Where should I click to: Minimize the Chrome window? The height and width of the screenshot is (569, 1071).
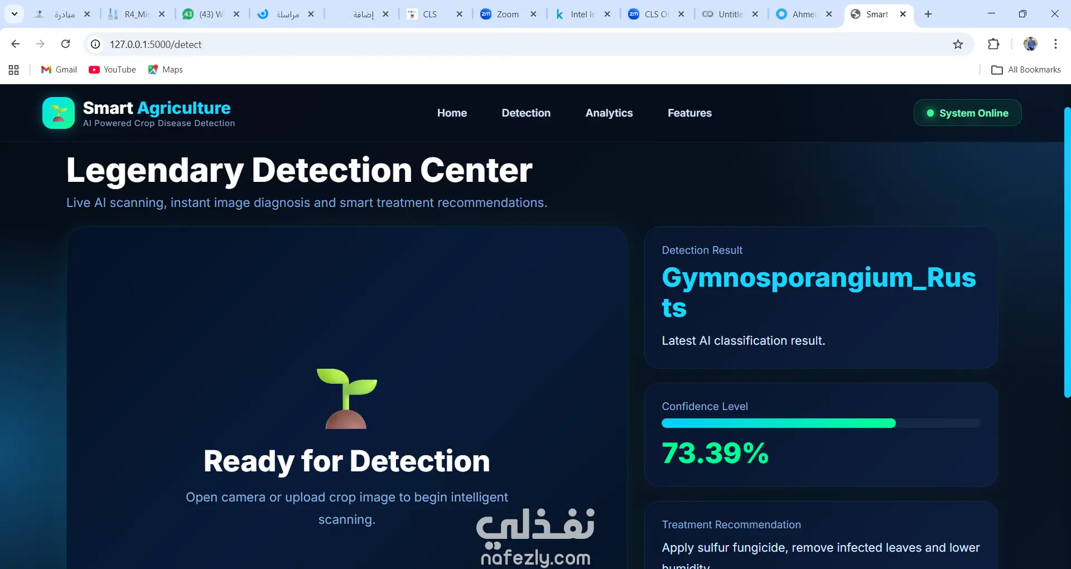click(x=991, y=14)
